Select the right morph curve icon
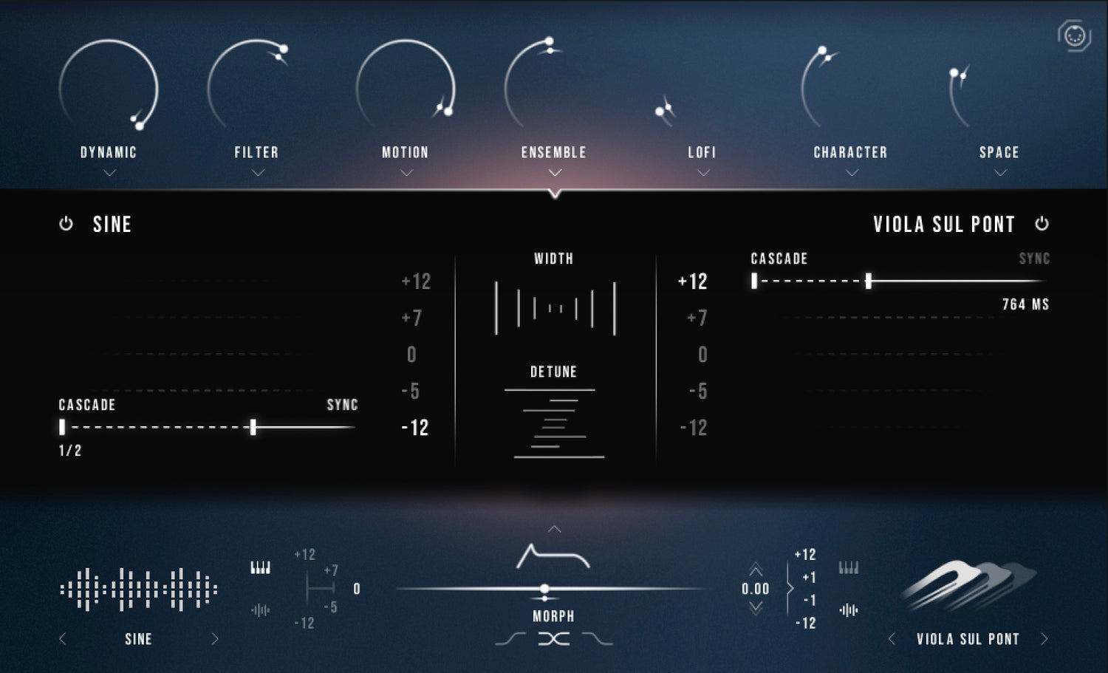 coord(598,639)
